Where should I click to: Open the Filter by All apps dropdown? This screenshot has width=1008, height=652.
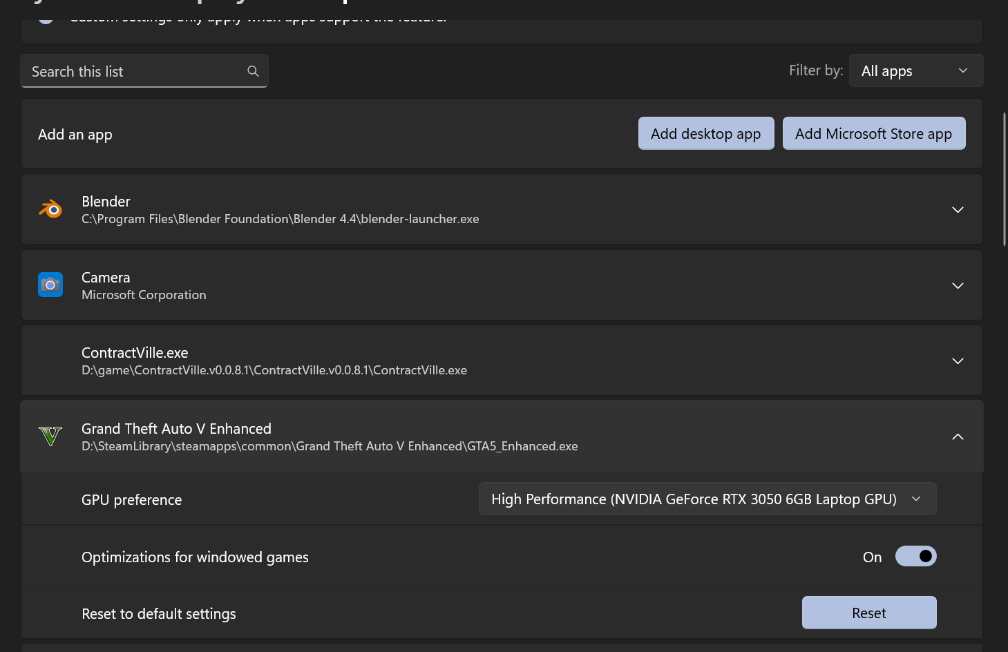coord(915,70)
